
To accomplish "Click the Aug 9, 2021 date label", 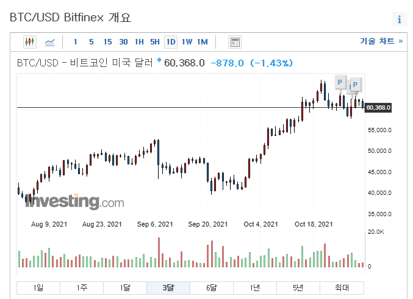I will click(x=49, y=224).
